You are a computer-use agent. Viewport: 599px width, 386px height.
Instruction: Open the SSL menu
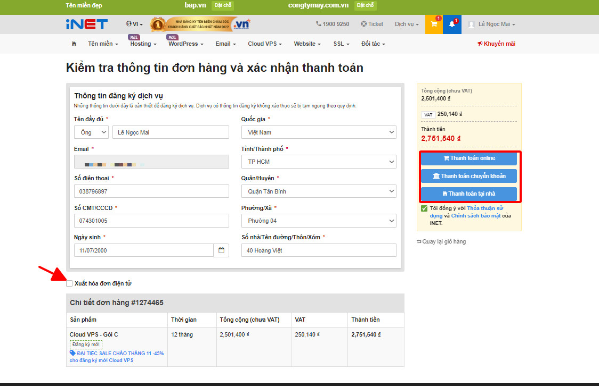[341, 44]
